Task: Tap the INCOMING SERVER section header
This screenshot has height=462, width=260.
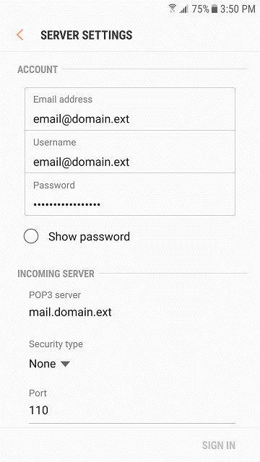Action: (x=56, y=274)
